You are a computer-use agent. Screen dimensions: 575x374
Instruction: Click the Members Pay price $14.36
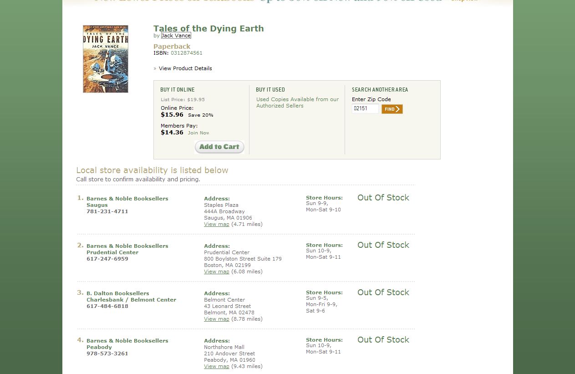172,133
